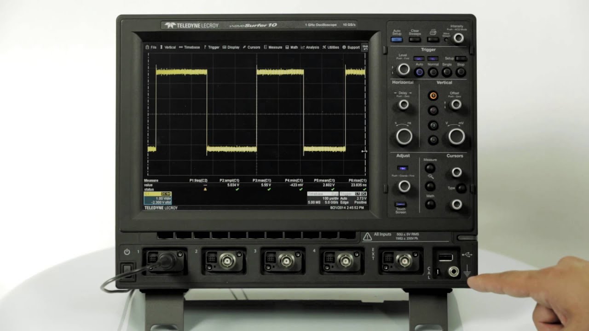Screen dimensions: 589x331
Task: Push the trigger Level knob
Action: tap(404, 69)
